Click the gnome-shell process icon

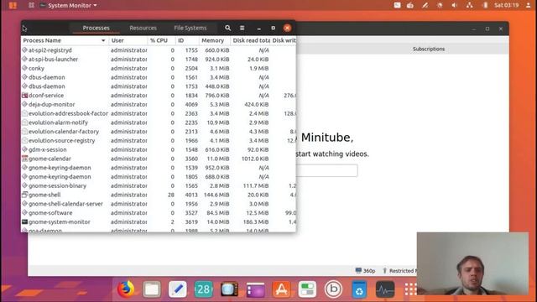(24, 195)
